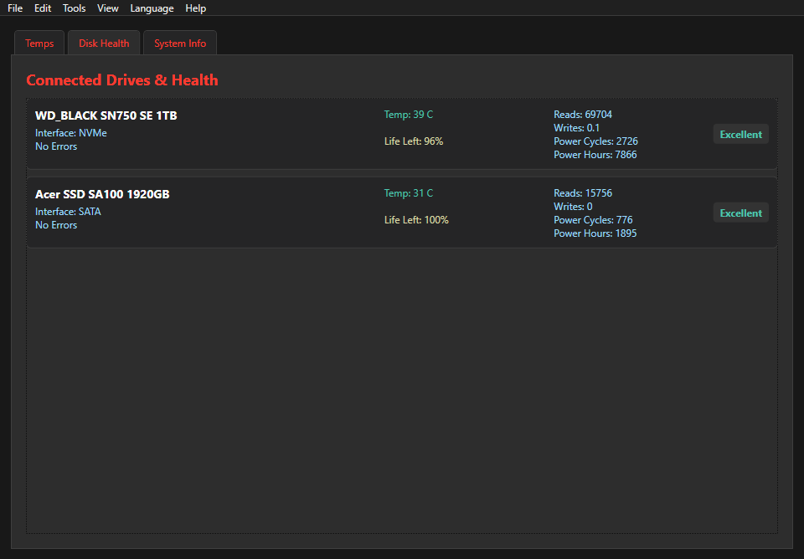The width and height of the screenshot is (804, 559).
Task: Select the WD_BLACK SN750 SE 1TB drive name
Action: (106, 115)
